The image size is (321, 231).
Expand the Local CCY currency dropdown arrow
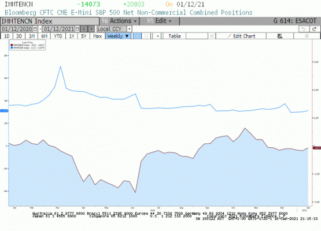coord(129,29)
